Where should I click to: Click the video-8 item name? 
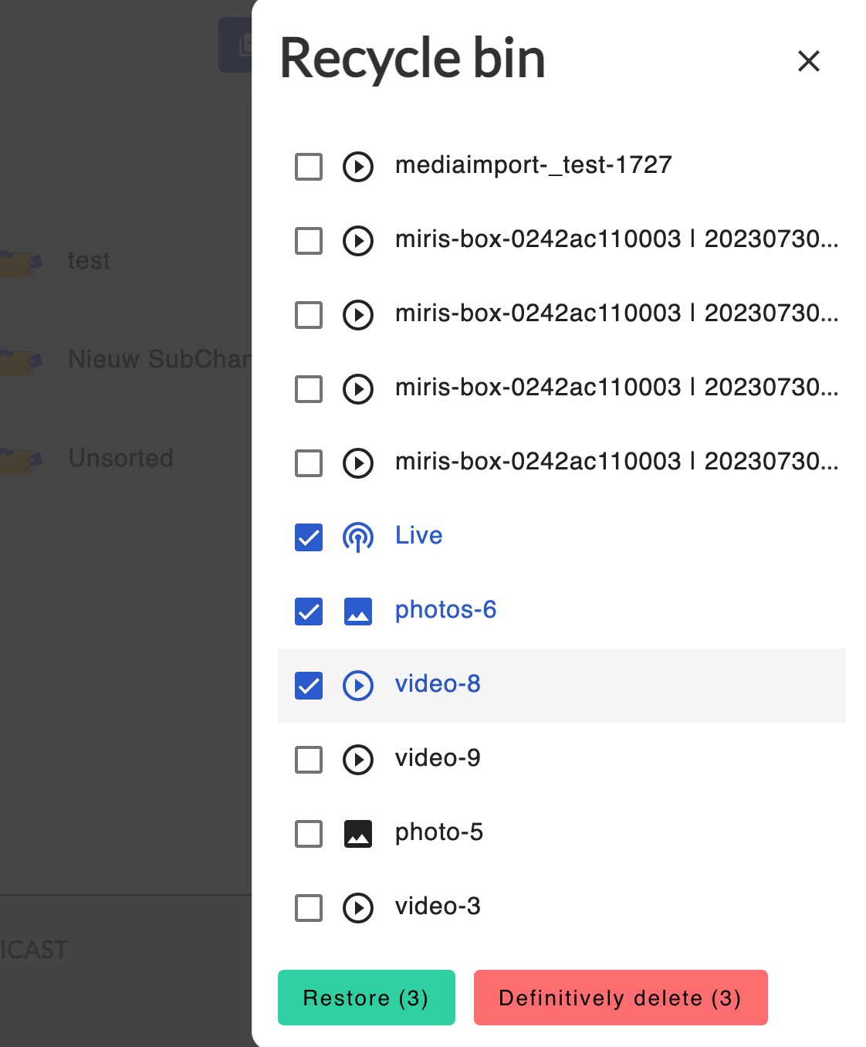coord(438,684)
